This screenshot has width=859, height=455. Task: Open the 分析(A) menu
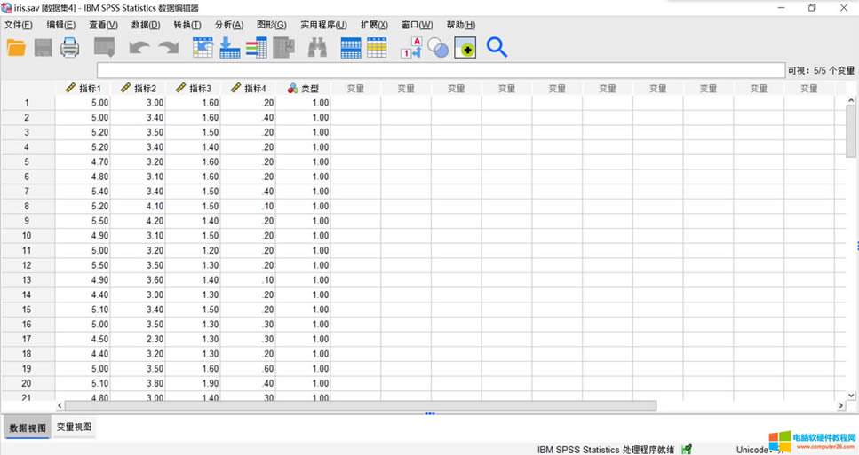(228, 25)
